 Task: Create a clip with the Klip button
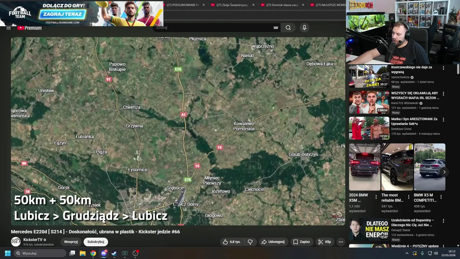tap(325, 242)
